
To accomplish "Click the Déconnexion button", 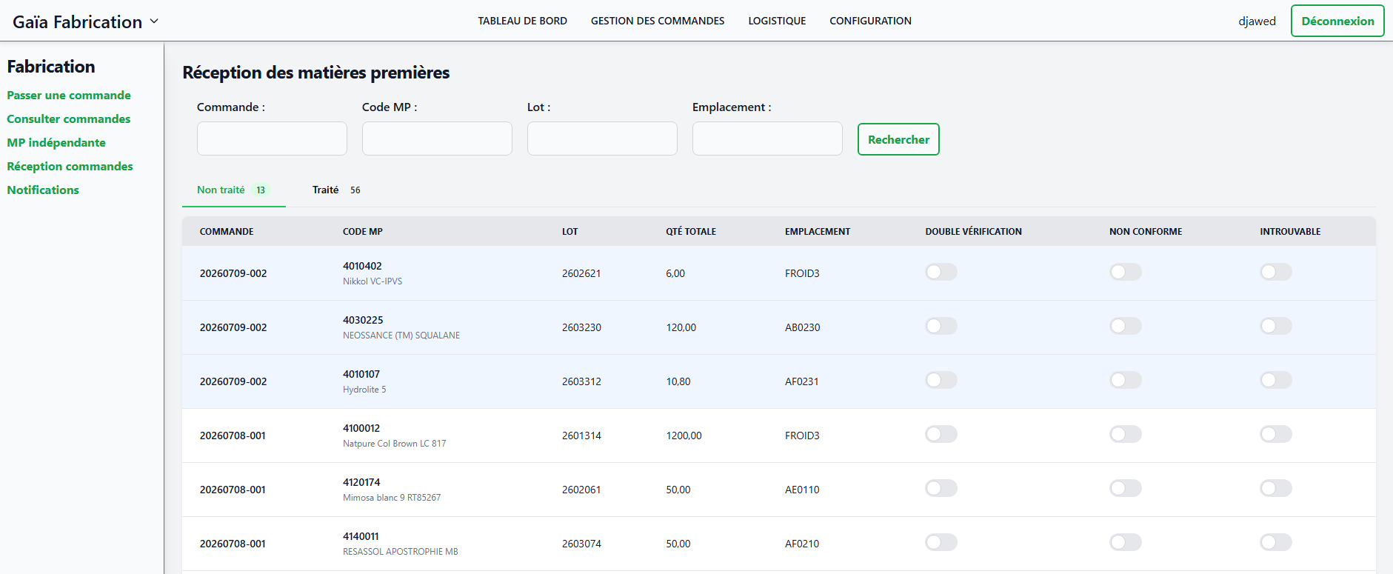I will [x=1337, y=21].
